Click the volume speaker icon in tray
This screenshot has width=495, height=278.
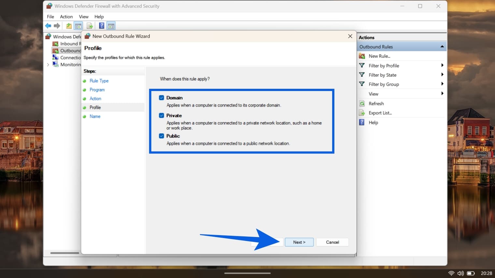[460, 273]
